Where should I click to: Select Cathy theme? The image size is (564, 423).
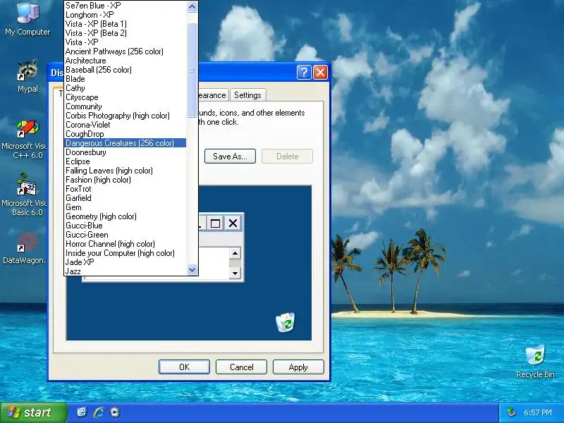125,88
